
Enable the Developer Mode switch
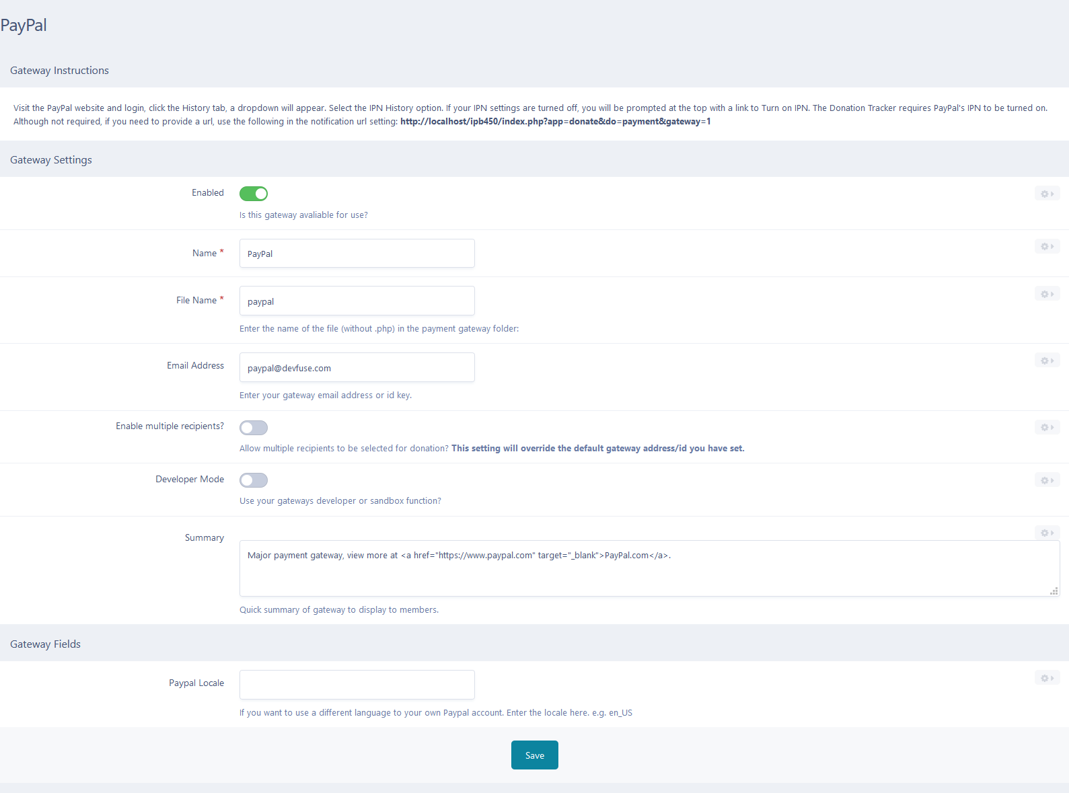(254, 480)
